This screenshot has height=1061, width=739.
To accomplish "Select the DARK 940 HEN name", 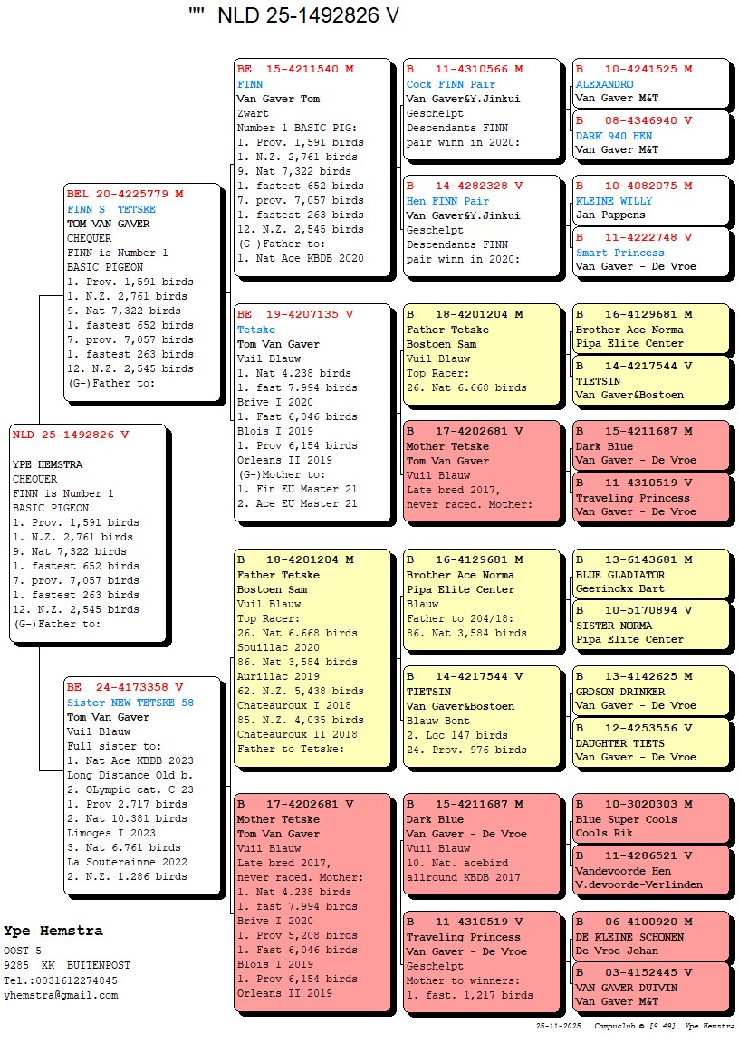I will [x=613, y=136].
